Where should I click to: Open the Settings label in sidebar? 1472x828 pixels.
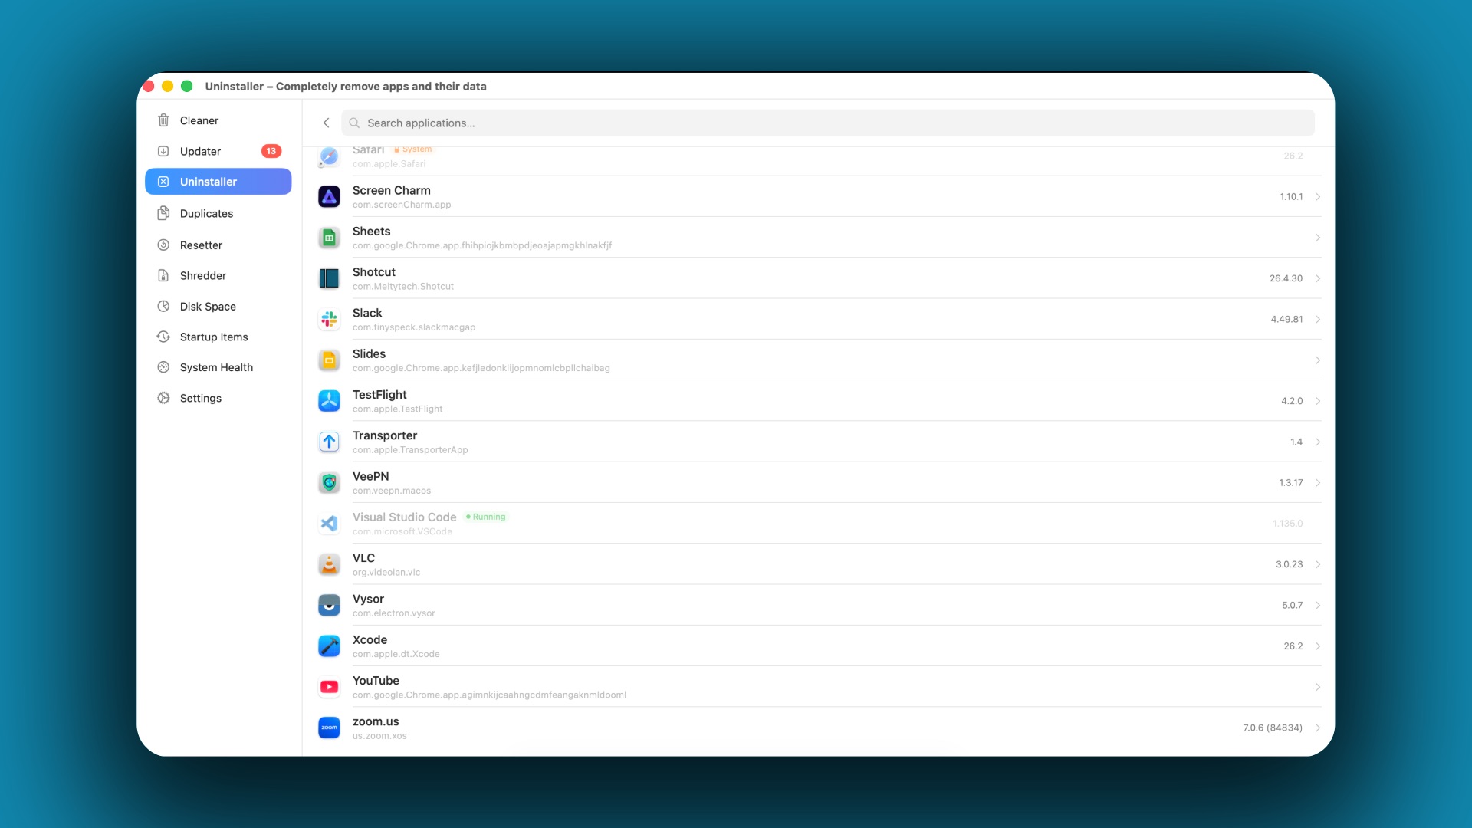tap(201, 398)
